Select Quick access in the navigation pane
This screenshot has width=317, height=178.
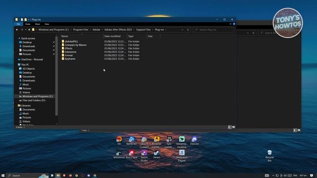28,39
